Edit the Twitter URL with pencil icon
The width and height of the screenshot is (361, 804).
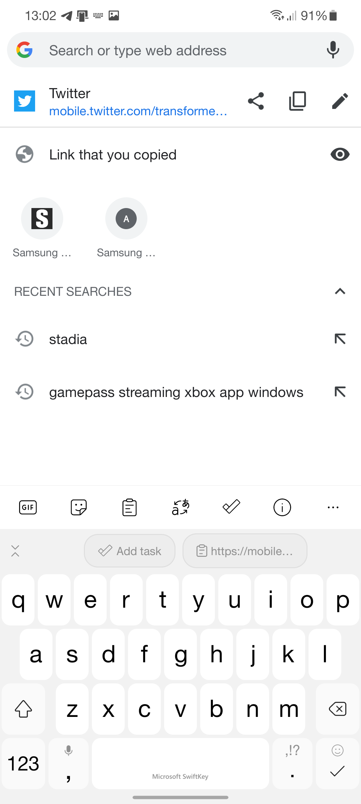click(340, 101)
